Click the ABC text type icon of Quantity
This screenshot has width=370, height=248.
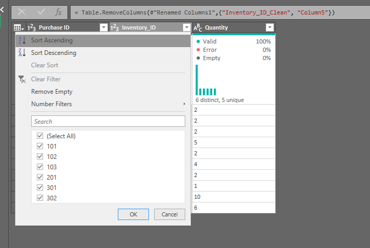pos(198,27)
